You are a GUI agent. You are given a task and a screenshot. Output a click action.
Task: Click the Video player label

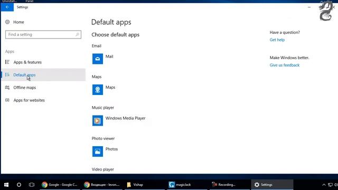(x=103, y=169)
